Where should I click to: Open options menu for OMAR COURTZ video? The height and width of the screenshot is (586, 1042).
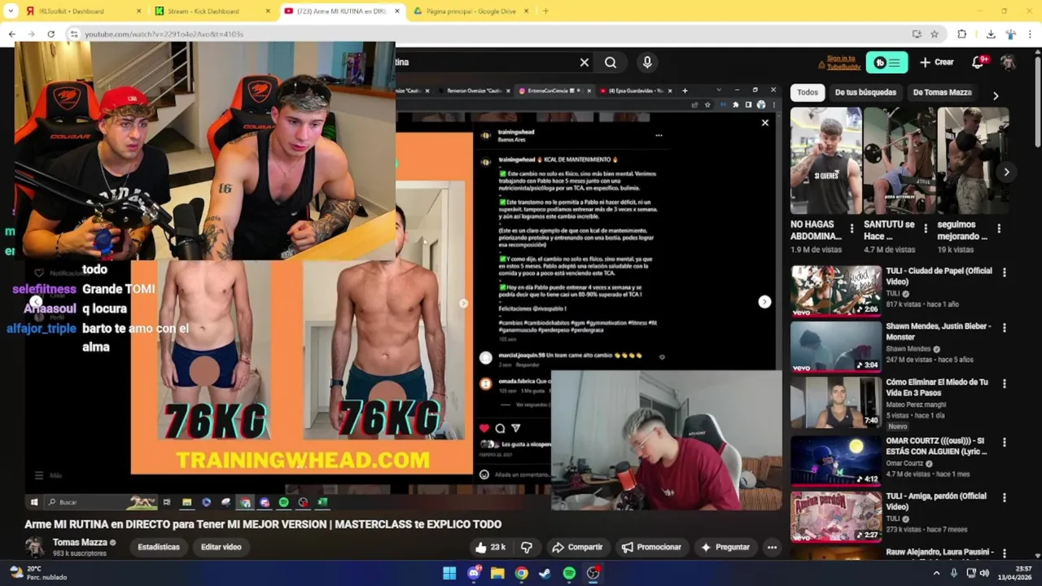point(1004,443)
